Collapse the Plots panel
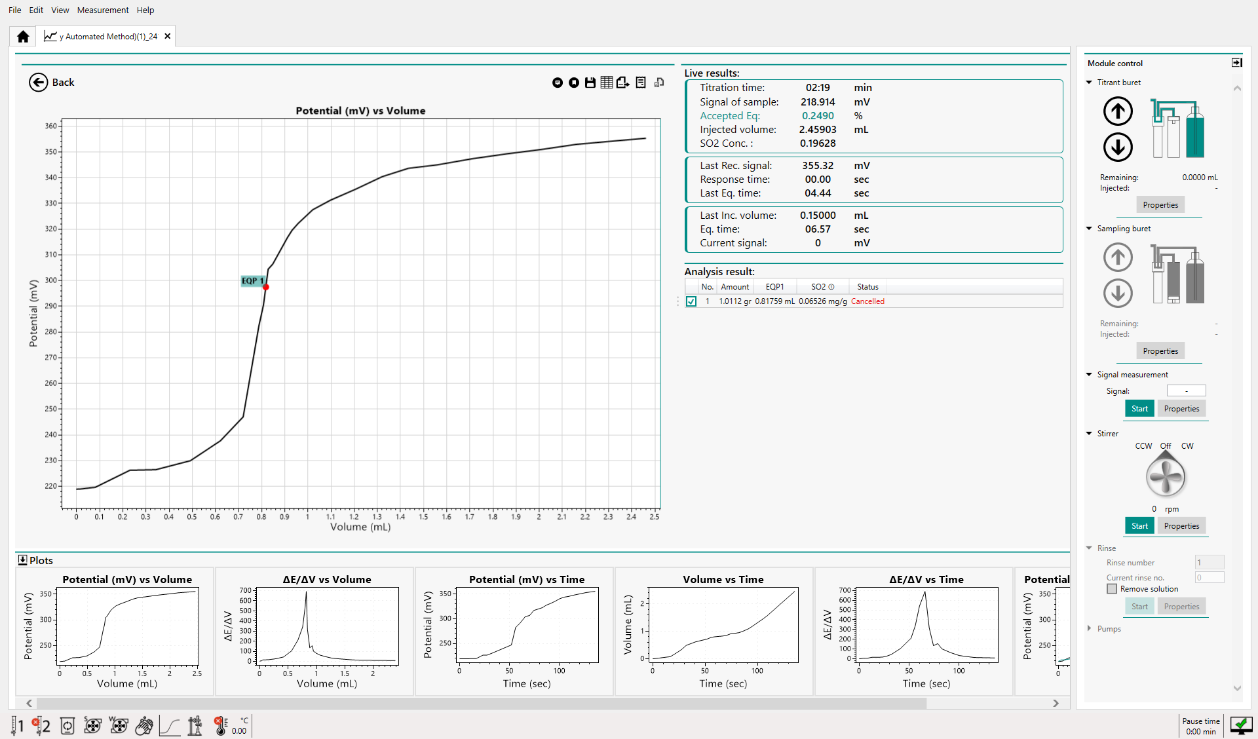1258x739 pixels. click(x=23, y=560)
